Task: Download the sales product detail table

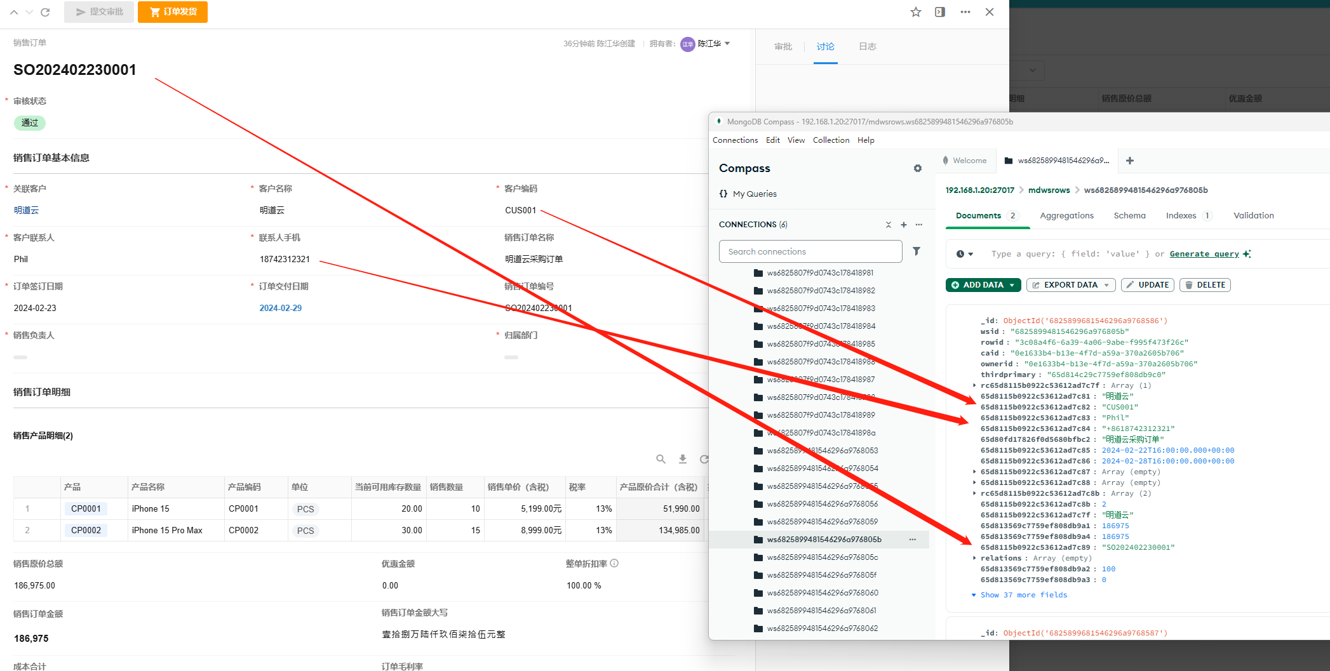Action: tap(682, 459)
